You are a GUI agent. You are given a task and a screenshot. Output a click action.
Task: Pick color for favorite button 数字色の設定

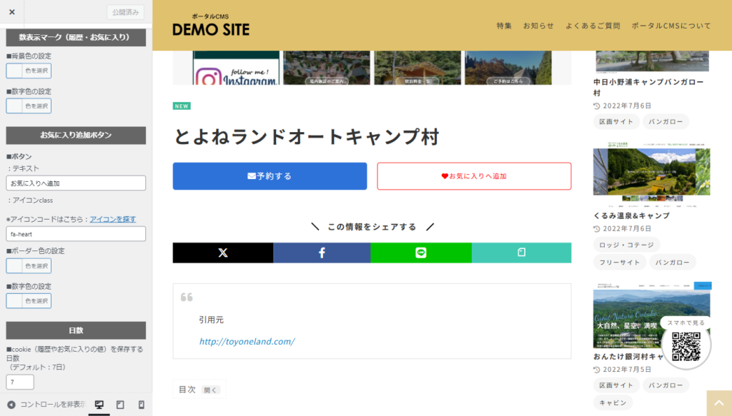tap(29, 301)
